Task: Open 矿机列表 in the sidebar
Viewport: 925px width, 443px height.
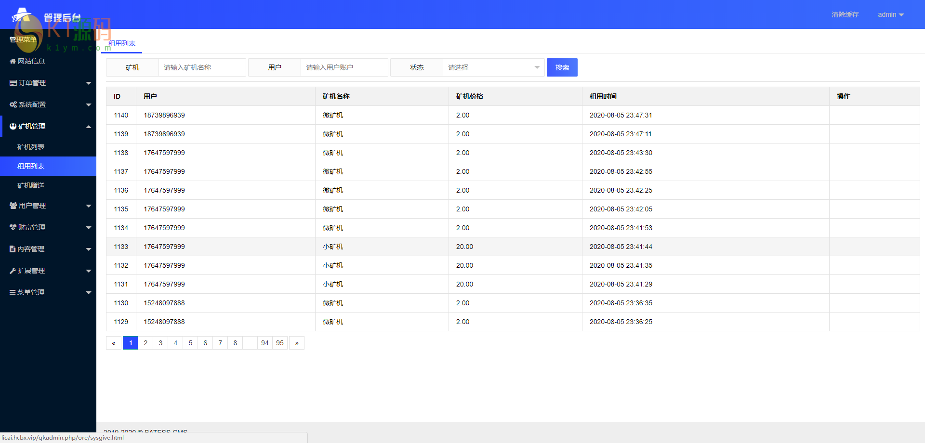Action: click(x=31, y=147)
